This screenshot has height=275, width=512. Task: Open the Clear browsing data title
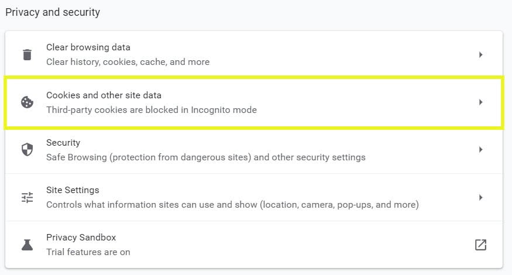click(x=88, y=47)
